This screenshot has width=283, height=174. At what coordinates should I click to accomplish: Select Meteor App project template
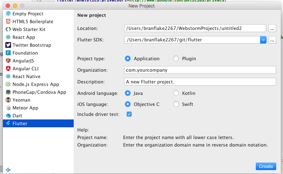25,108
